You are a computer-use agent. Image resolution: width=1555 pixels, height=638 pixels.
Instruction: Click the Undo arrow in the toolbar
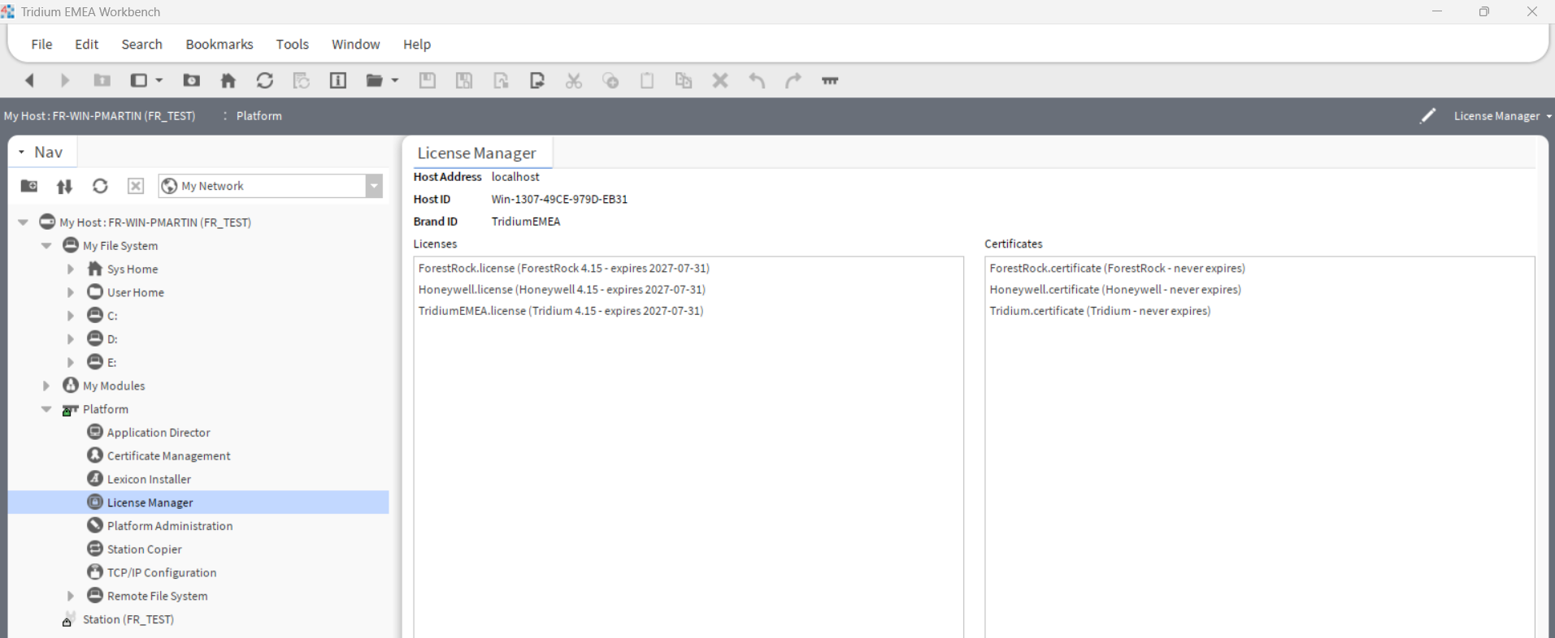(757, 80)
